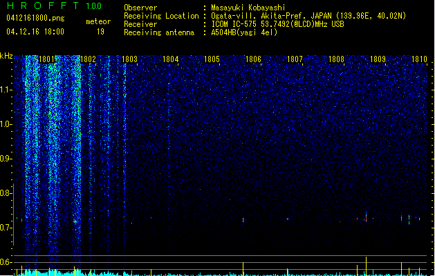Click the 0.7 kHz frequency tick label

pyautogui.click(x=6, y=228)
